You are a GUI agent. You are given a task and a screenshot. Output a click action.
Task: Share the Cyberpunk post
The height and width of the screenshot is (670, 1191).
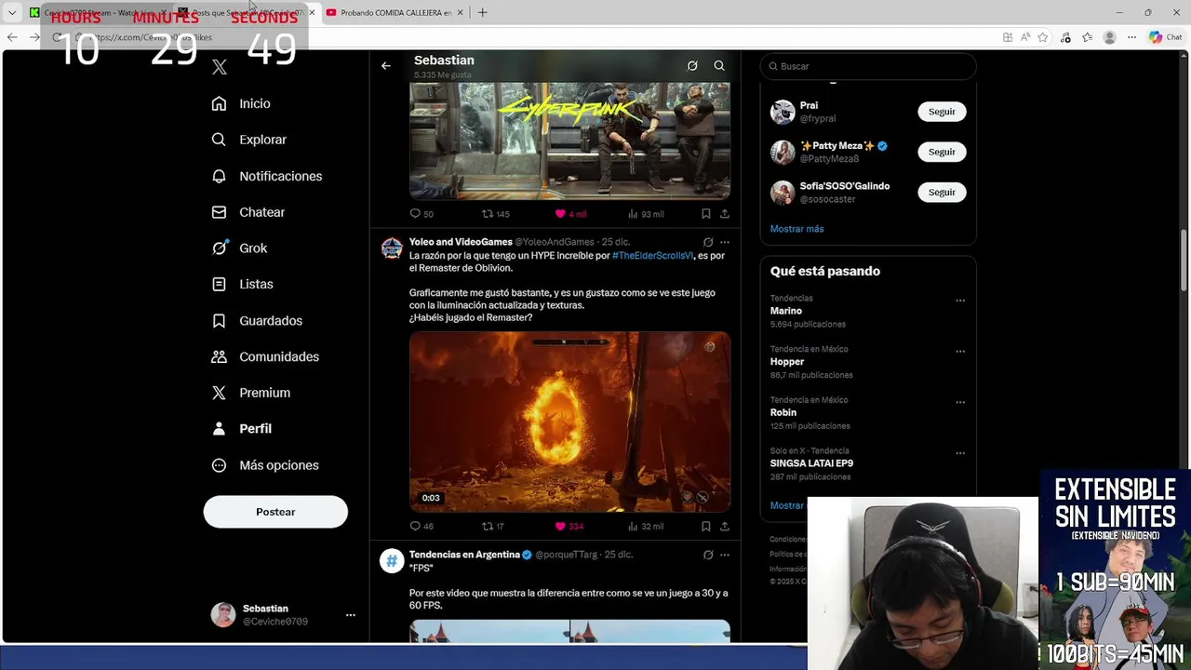click(x=725, y=214)
